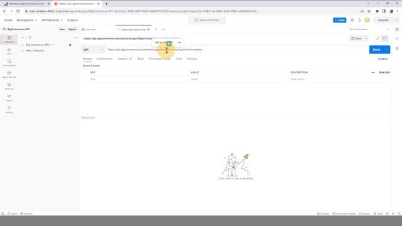Image resolution: width=402 pixels, height=226 pixels.
Task: Open the sidebar options ellipsis menu
Action: pyautogui.click(x=75, y=38)
